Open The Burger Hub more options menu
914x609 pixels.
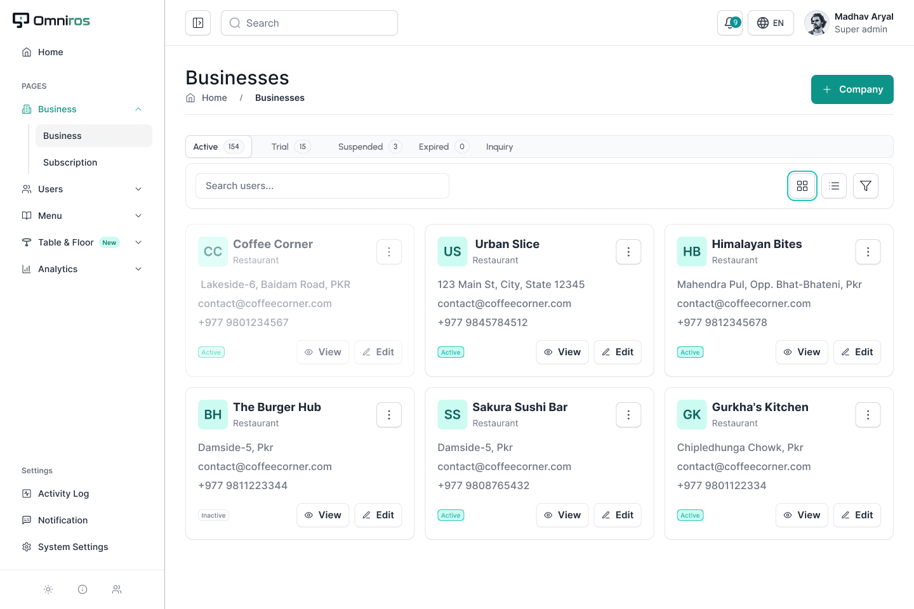389,415
